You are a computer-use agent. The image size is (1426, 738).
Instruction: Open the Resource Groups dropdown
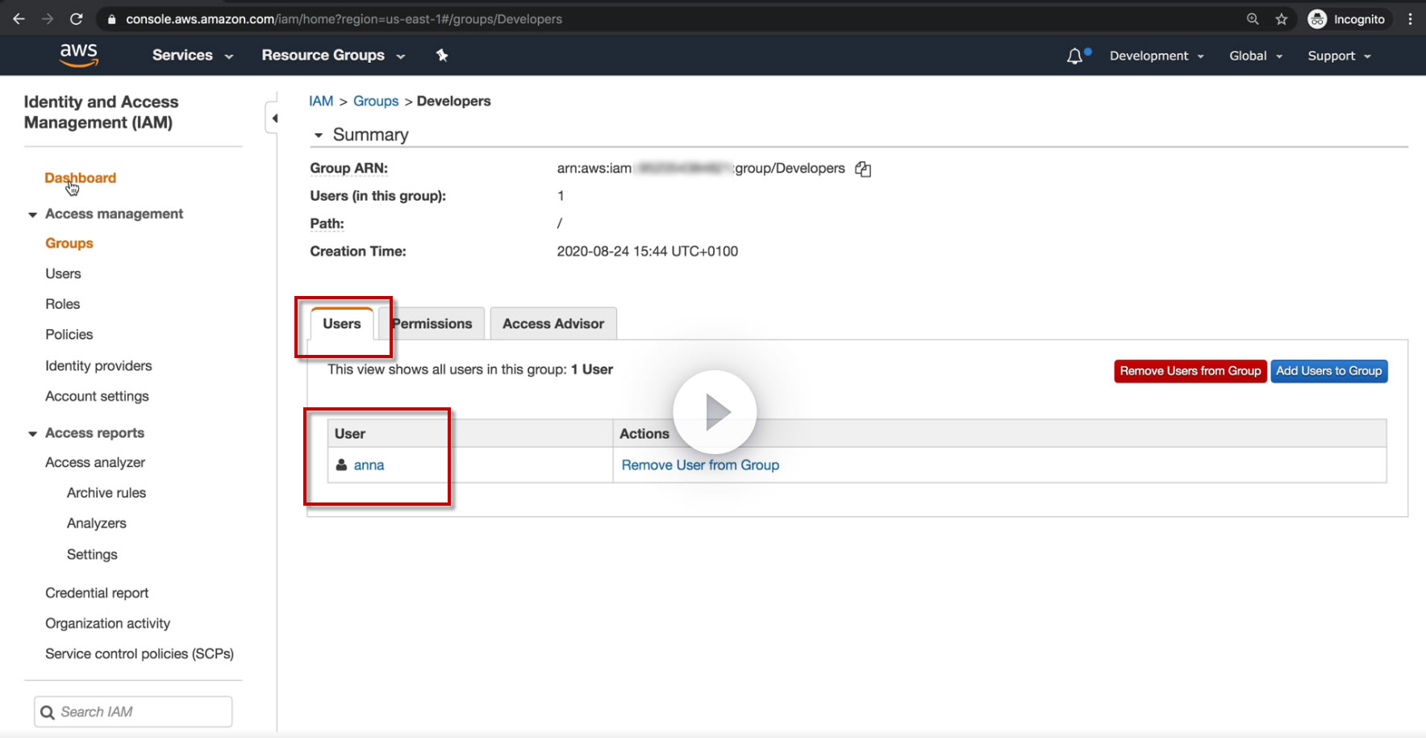[333, 55]
